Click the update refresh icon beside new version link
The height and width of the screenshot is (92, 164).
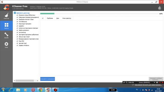click(133, 85)
